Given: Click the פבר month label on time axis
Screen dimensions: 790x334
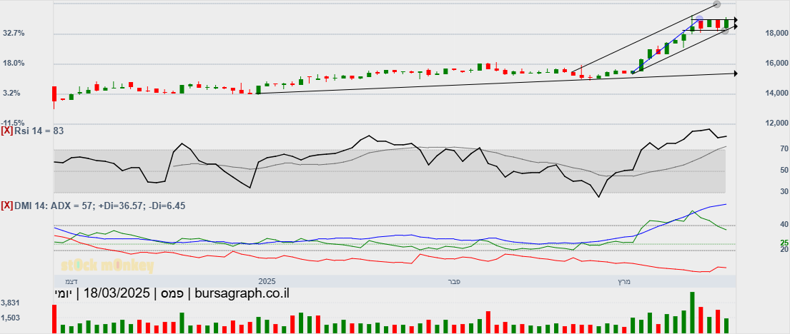Looking at the screenshot, I should [453, 281].
